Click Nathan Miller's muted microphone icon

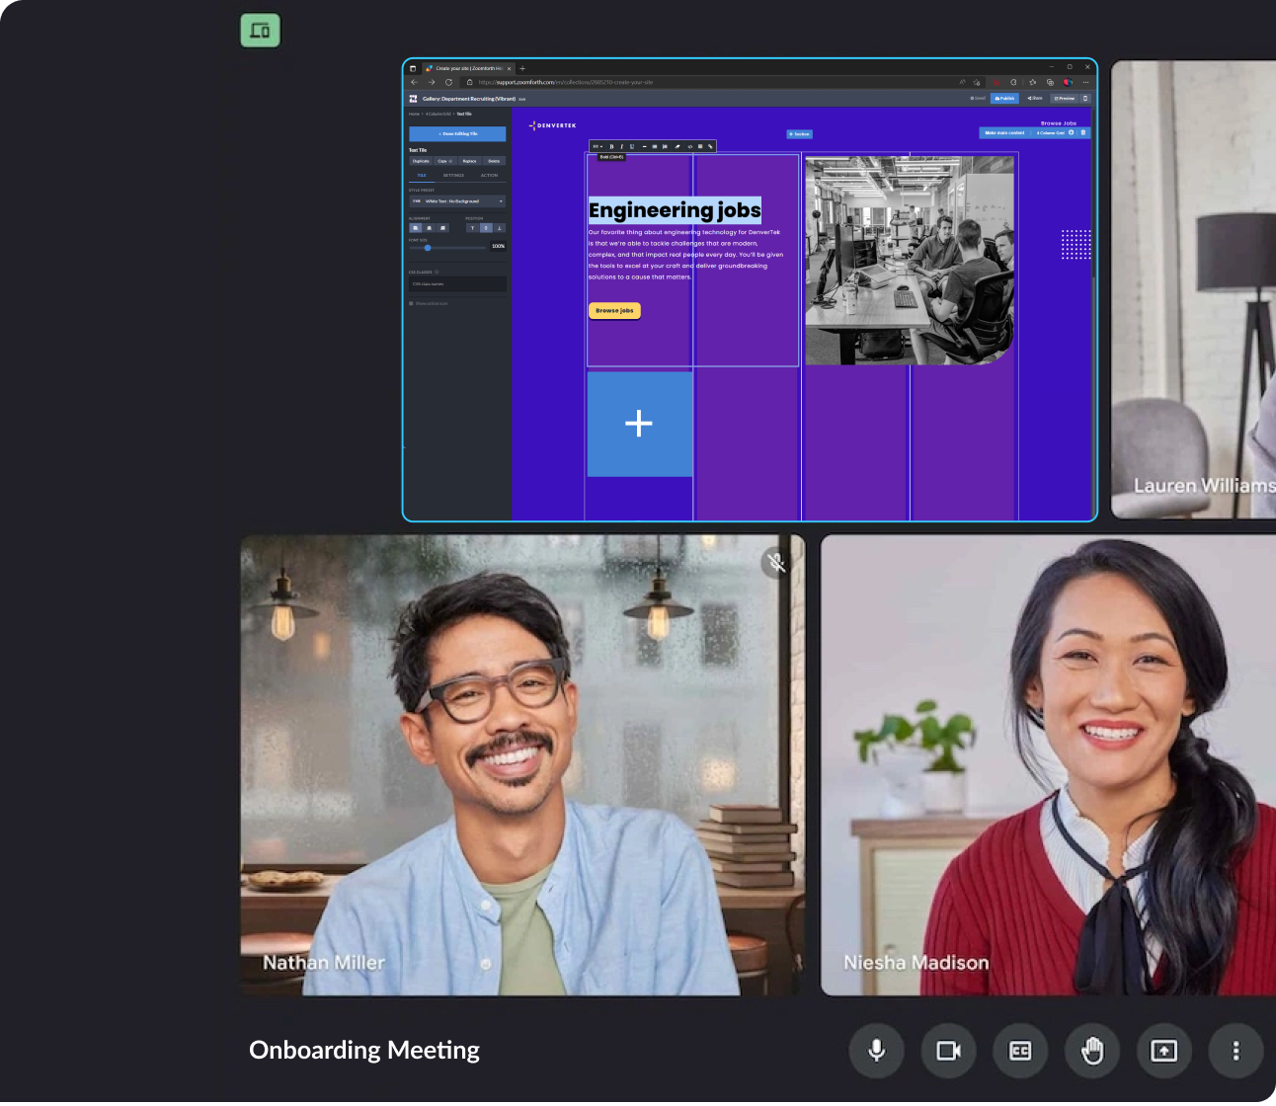pyautogui.click(x=777, y=563)
